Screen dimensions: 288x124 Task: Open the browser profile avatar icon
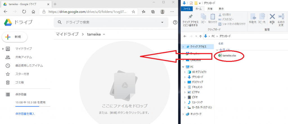tap(162, 12)
